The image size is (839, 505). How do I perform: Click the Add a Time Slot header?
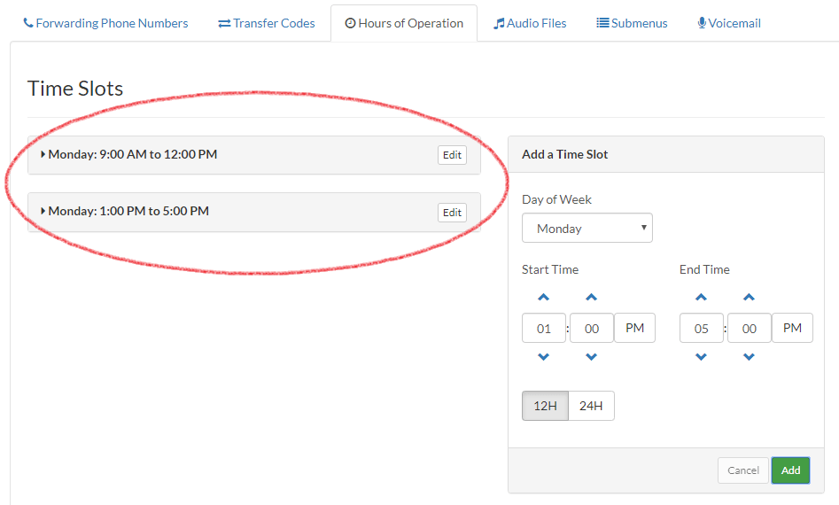click(565, 155)
